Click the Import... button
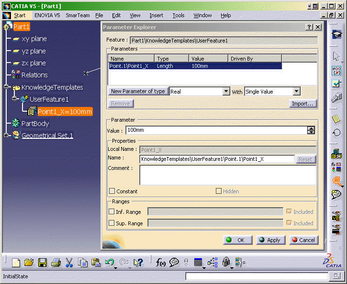 302,104
